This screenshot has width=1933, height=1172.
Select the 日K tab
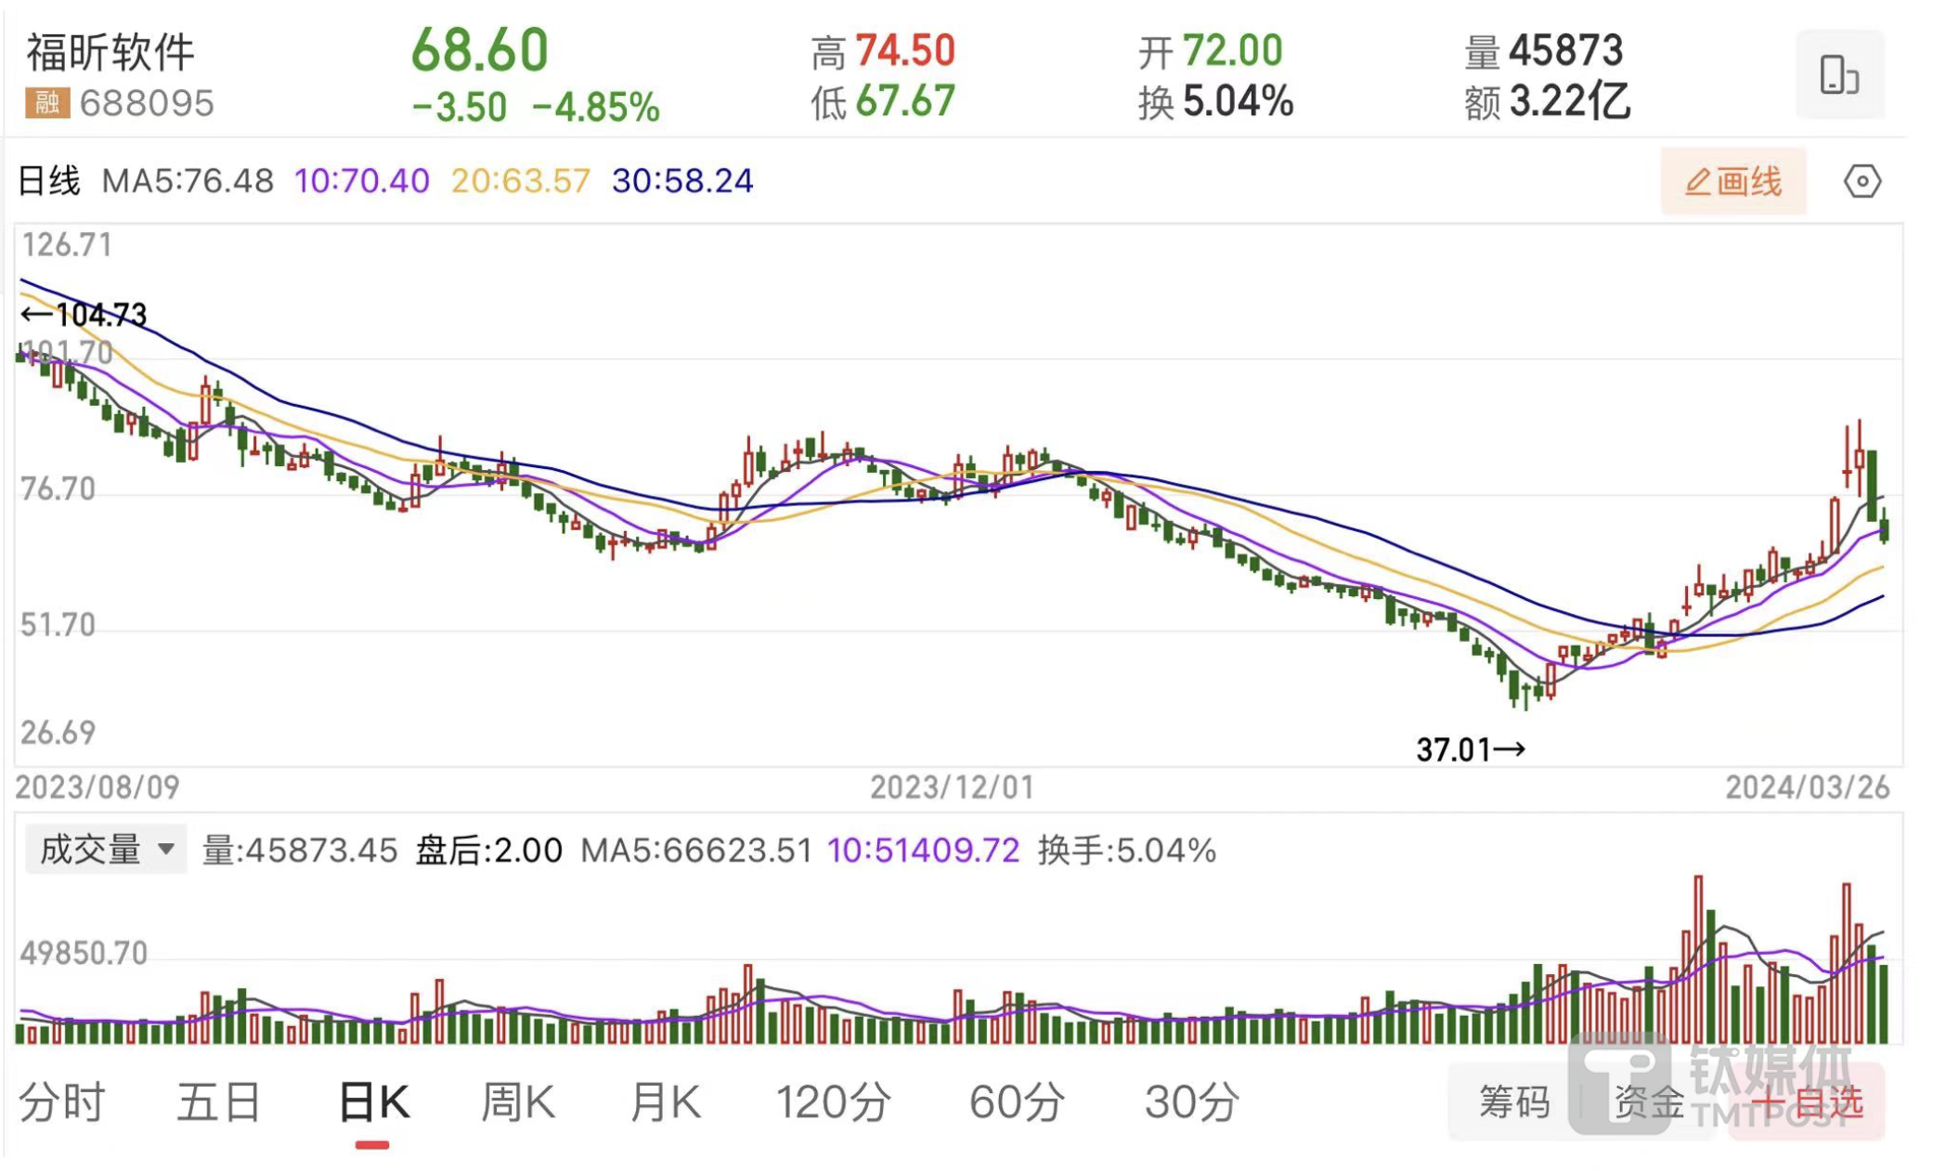coord(373,1102)
